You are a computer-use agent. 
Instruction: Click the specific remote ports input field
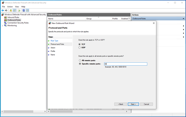tap(126, 64)
